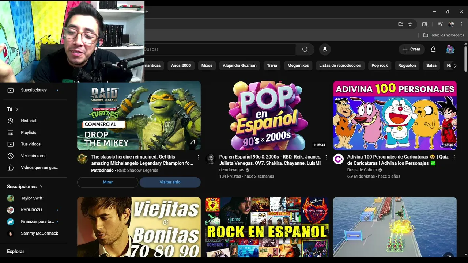This screenshot has width=468, height=263.
Task: Bookmark this page with the star icon
Action: (410, 24)
